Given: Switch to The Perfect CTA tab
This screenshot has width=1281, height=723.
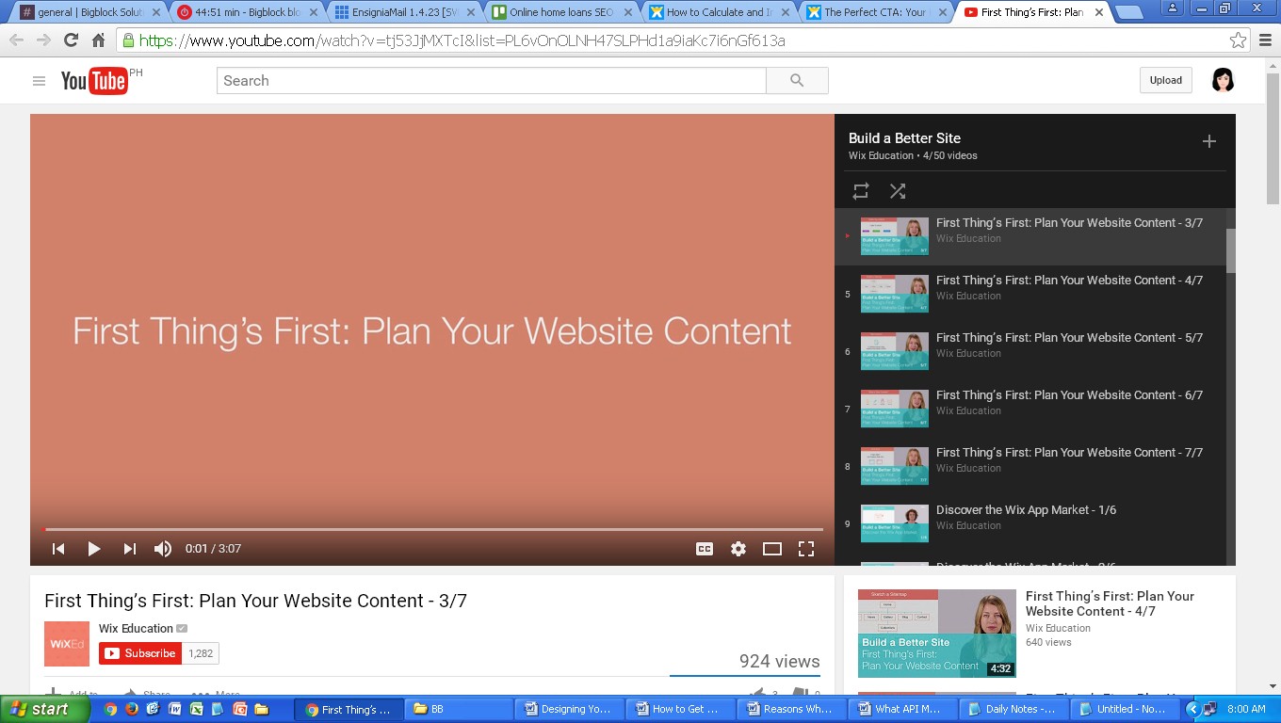Looking at the screenshot, I should 875,12.
